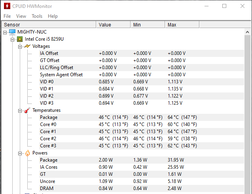Select the MIGHTY-NUC computer icon
Viewport: 252px width, 194px height.
(12, 32)
